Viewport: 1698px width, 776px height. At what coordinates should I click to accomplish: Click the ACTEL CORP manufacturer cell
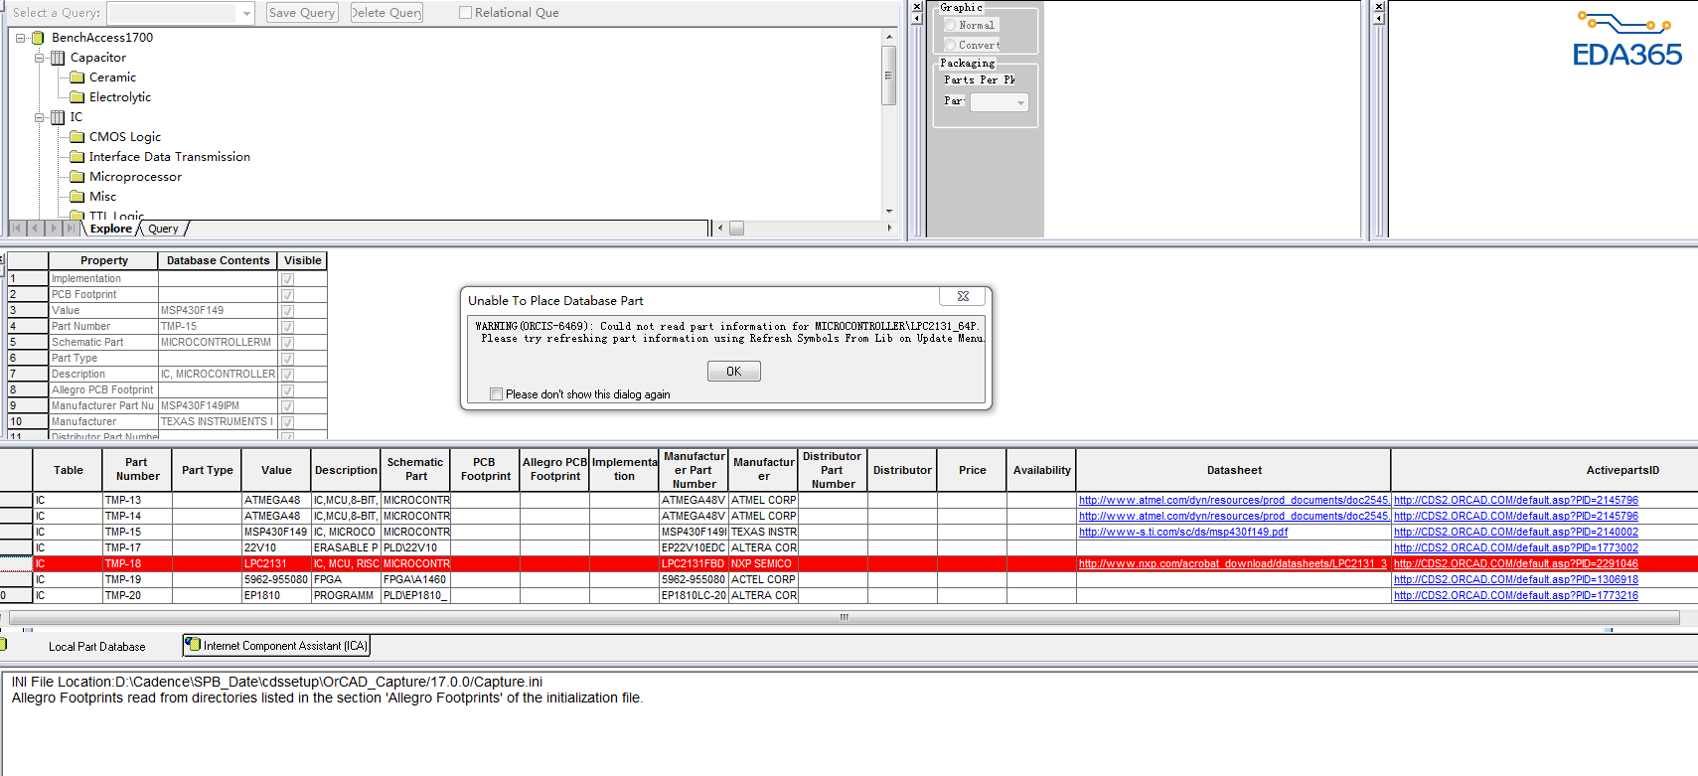tap(763, 580)
